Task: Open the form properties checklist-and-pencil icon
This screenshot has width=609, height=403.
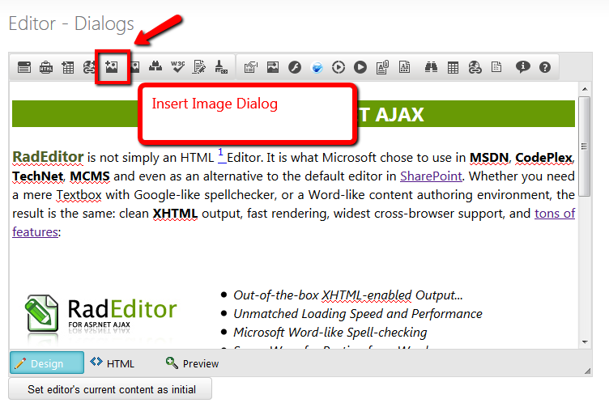Action: coord(250,67)
